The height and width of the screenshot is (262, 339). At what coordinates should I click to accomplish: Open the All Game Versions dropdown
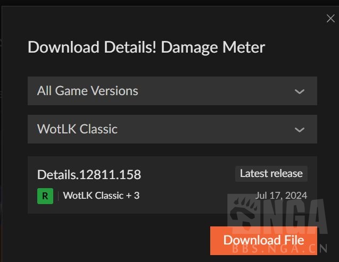point(172,91)
